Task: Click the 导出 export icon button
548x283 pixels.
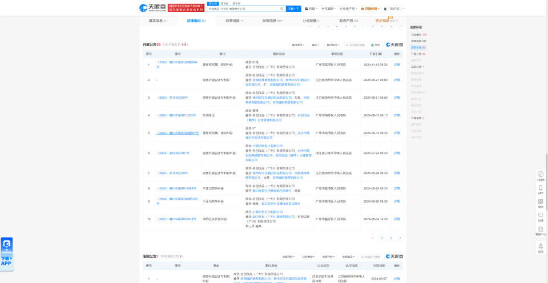Action: [376, 45]
